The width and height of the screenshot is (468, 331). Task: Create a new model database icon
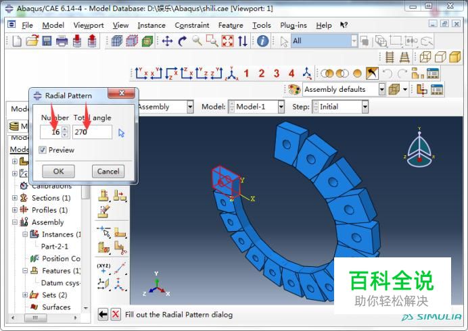(x=17, y=41)
